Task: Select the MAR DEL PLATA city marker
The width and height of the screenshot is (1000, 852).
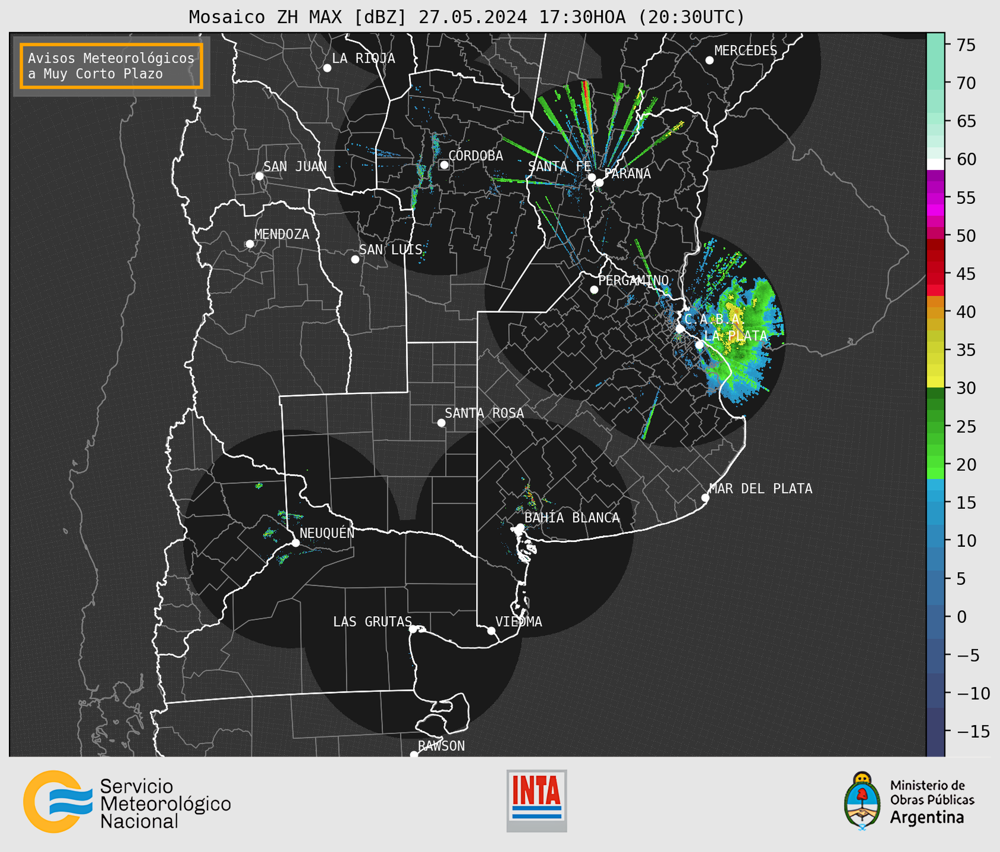Action: click(x=705, y=498)
